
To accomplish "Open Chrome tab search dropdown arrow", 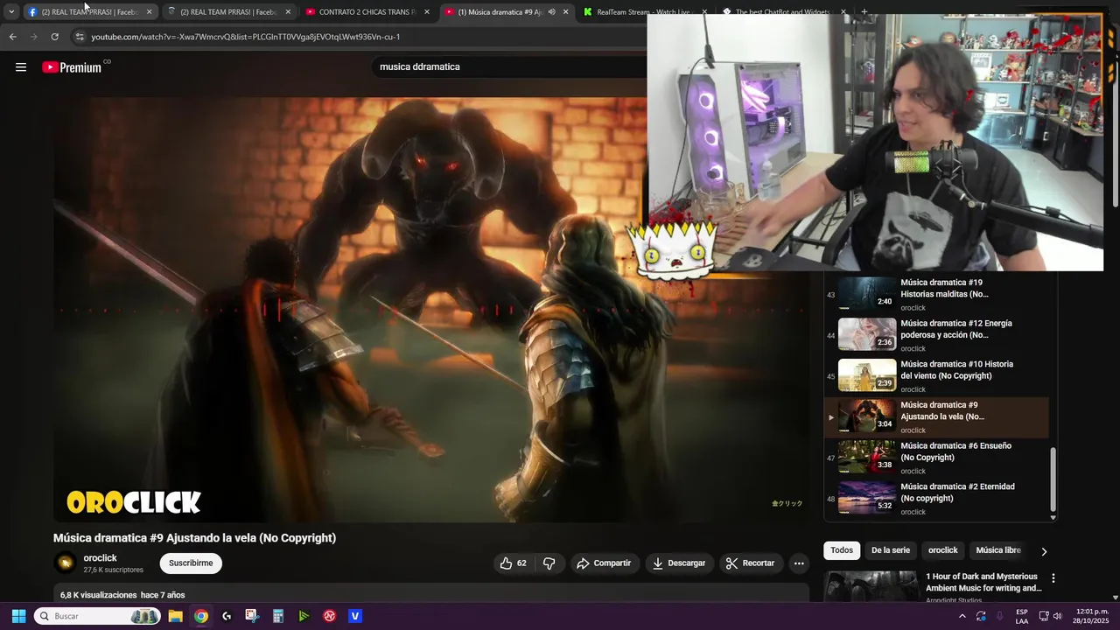I will tap(10, 12).
